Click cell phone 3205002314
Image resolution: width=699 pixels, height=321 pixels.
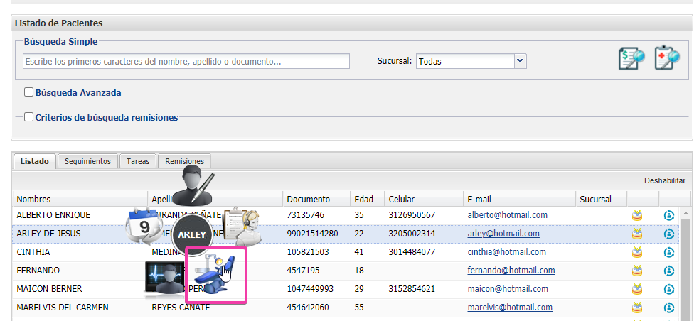point(412,233)
